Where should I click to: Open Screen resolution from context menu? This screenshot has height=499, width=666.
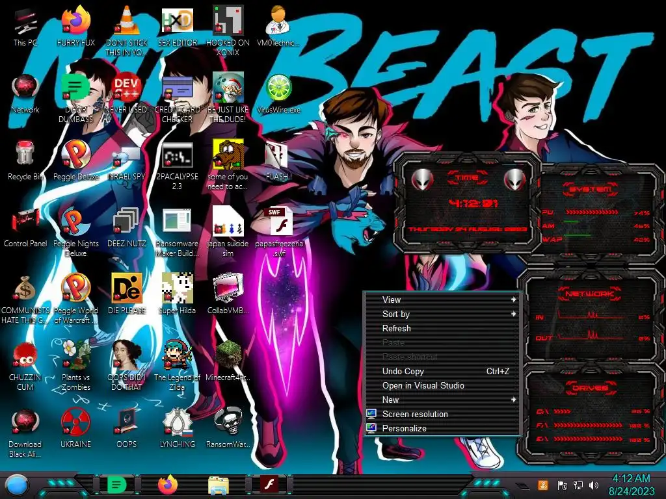pyautogui.click(x=442, y=414)
